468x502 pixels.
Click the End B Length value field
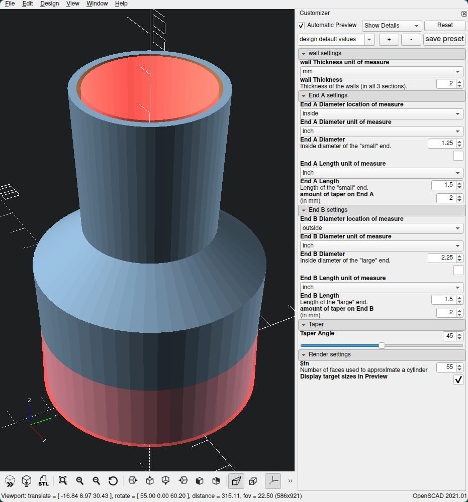[444, 300]
